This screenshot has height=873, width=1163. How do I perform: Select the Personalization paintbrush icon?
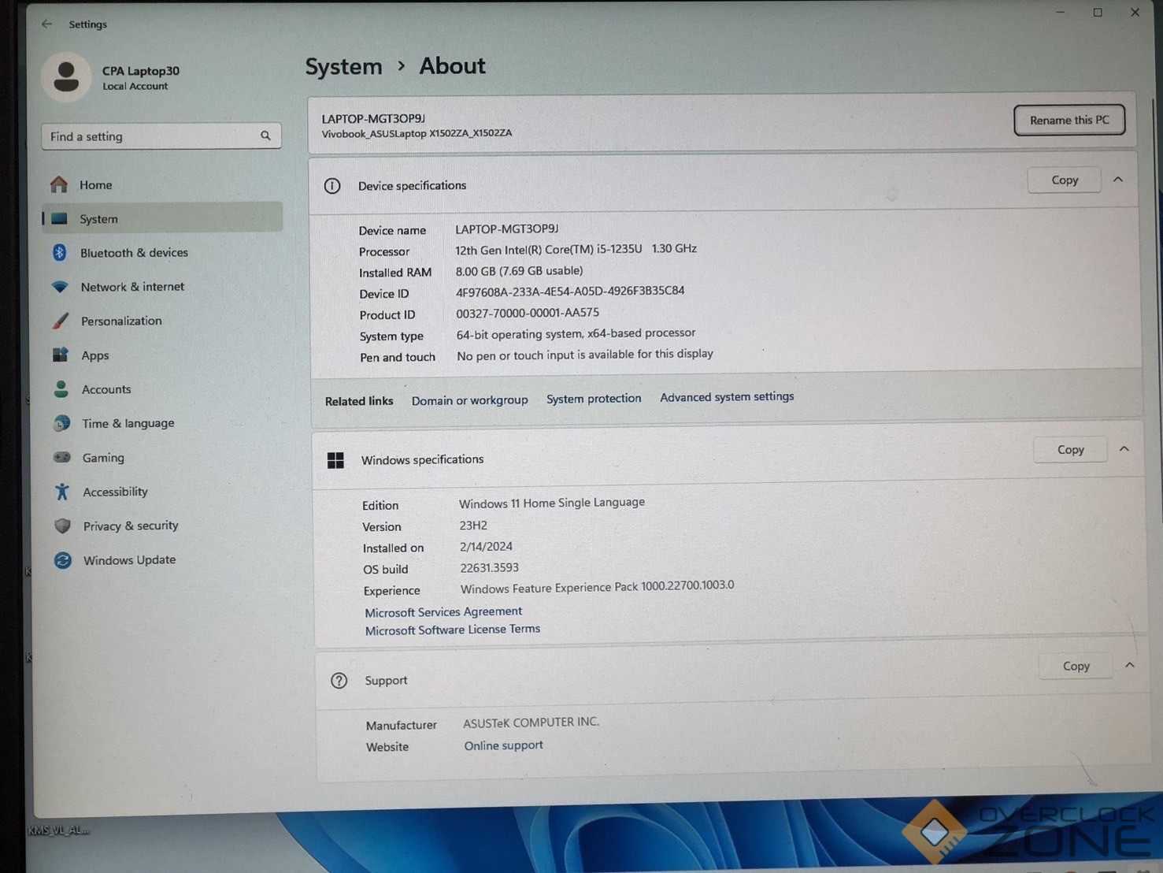[61, 321]
